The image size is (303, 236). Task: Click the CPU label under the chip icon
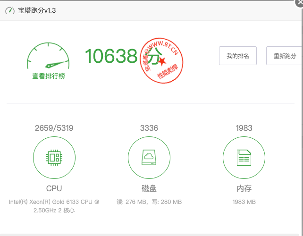tap(54, 188)
